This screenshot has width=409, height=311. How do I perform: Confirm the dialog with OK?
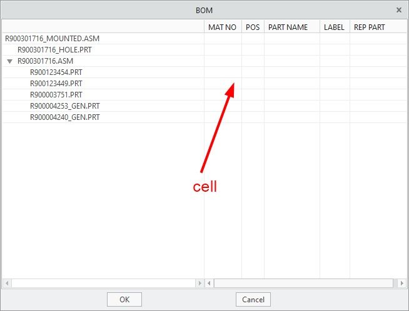point(124,300)
